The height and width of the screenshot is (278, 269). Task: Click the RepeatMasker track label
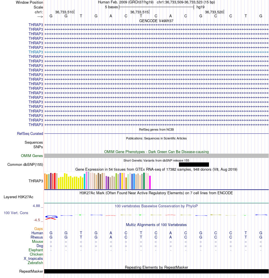click(x=31, y=271)
